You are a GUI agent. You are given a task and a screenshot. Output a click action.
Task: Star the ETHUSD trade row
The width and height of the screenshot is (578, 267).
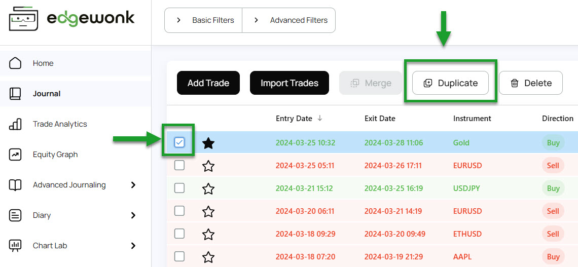(x=208, y=234)
